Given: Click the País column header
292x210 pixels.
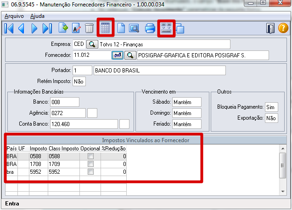Looking at the screenshot, I should point(11,149).
